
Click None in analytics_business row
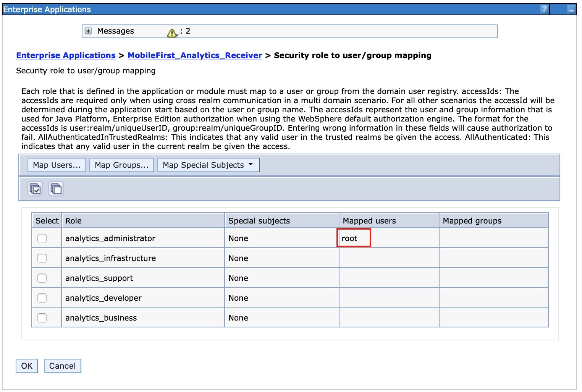pyautogui.click(x=238, y=318)
